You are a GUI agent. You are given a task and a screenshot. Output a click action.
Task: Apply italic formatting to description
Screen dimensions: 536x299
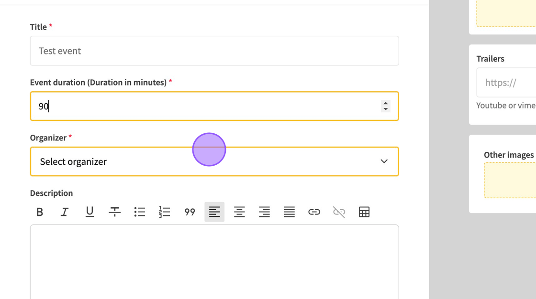pos(65,212)
